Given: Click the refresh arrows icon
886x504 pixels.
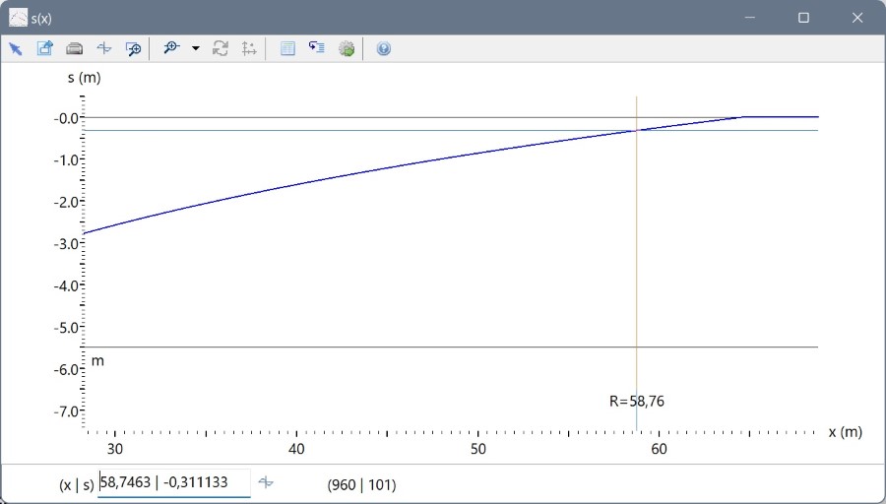Looking at the screenshot, I should [221, 48].
